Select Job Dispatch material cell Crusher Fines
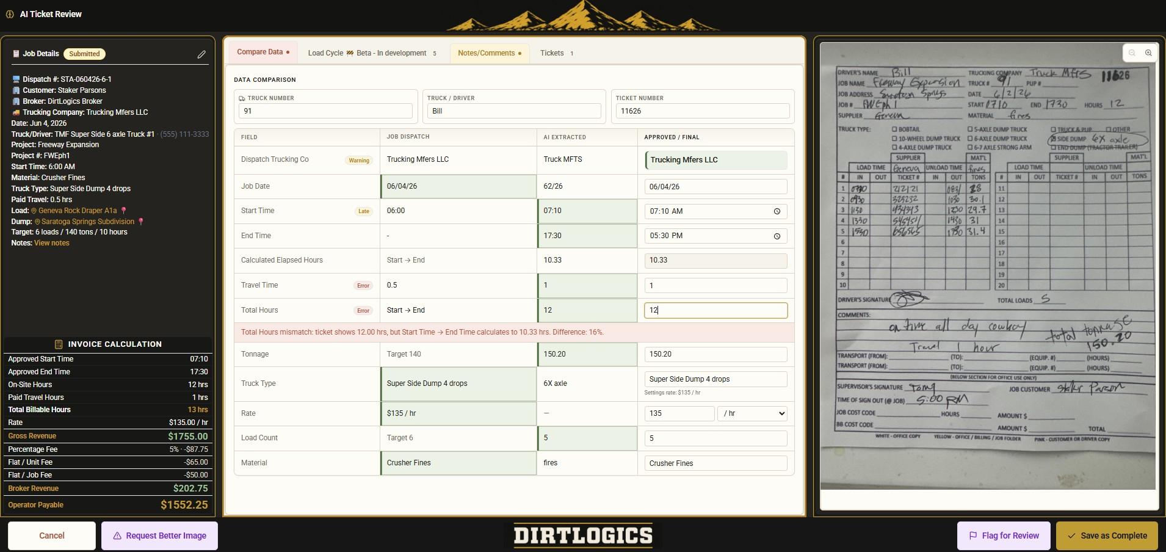The image size is (1166, 552). click(x=458, y=463)
